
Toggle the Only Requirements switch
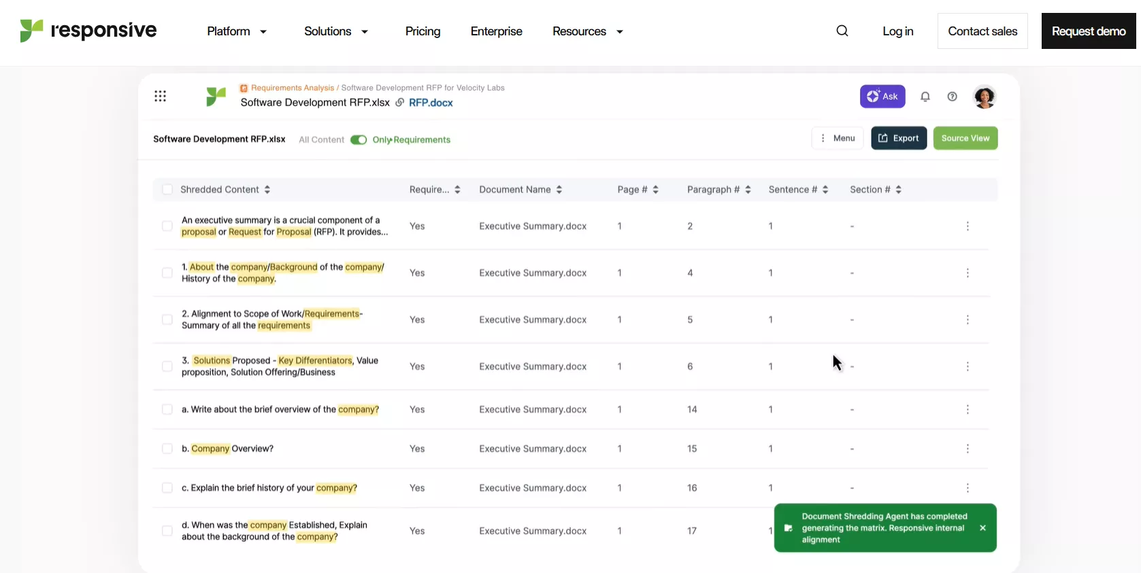(x=358, y=140)
